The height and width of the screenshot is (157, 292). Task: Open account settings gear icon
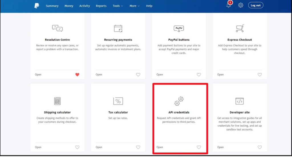[241, 5]
